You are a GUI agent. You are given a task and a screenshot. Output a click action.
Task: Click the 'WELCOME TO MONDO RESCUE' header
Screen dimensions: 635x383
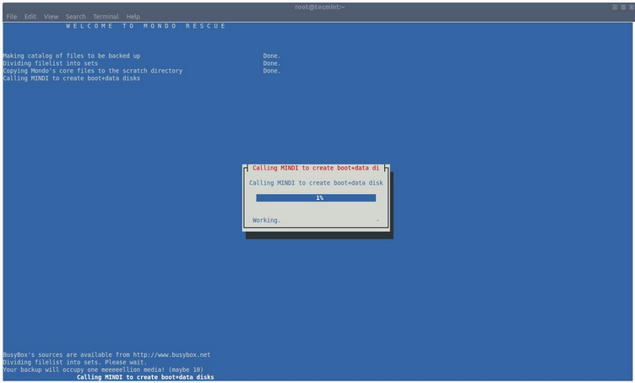click(x=146, y=26)
